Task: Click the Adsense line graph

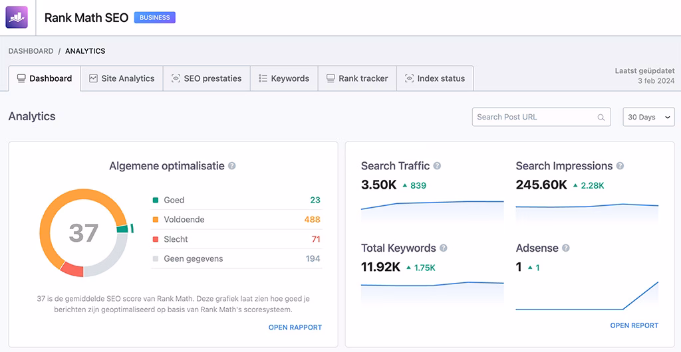Action: (587, 296)
